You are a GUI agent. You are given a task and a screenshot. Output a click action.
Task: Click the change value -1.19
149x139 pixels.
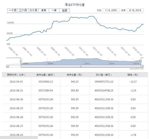click(133, 90)
